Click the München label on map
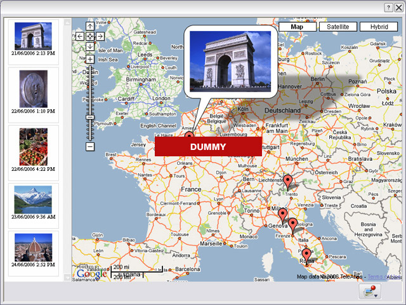Image resolution: width=406 pixels, height=305 pixels. (296, 158)
